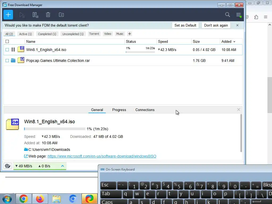Expand the speed panel with up chevron
This screenshot has height=204, width=272.
coord(62,166)
